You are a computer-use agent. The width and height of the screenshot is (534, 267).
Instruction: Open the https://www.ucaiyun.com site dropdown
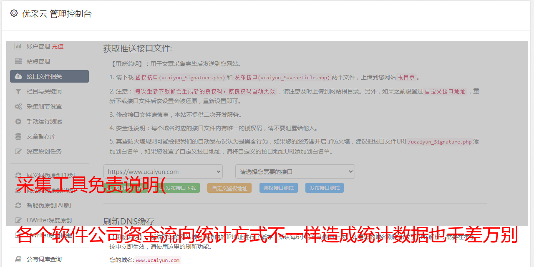(x=163, y=171)
